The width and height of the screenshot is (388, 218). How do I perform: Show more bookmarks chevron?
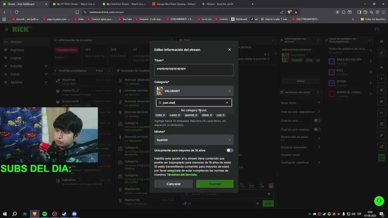tap(353, 19)
